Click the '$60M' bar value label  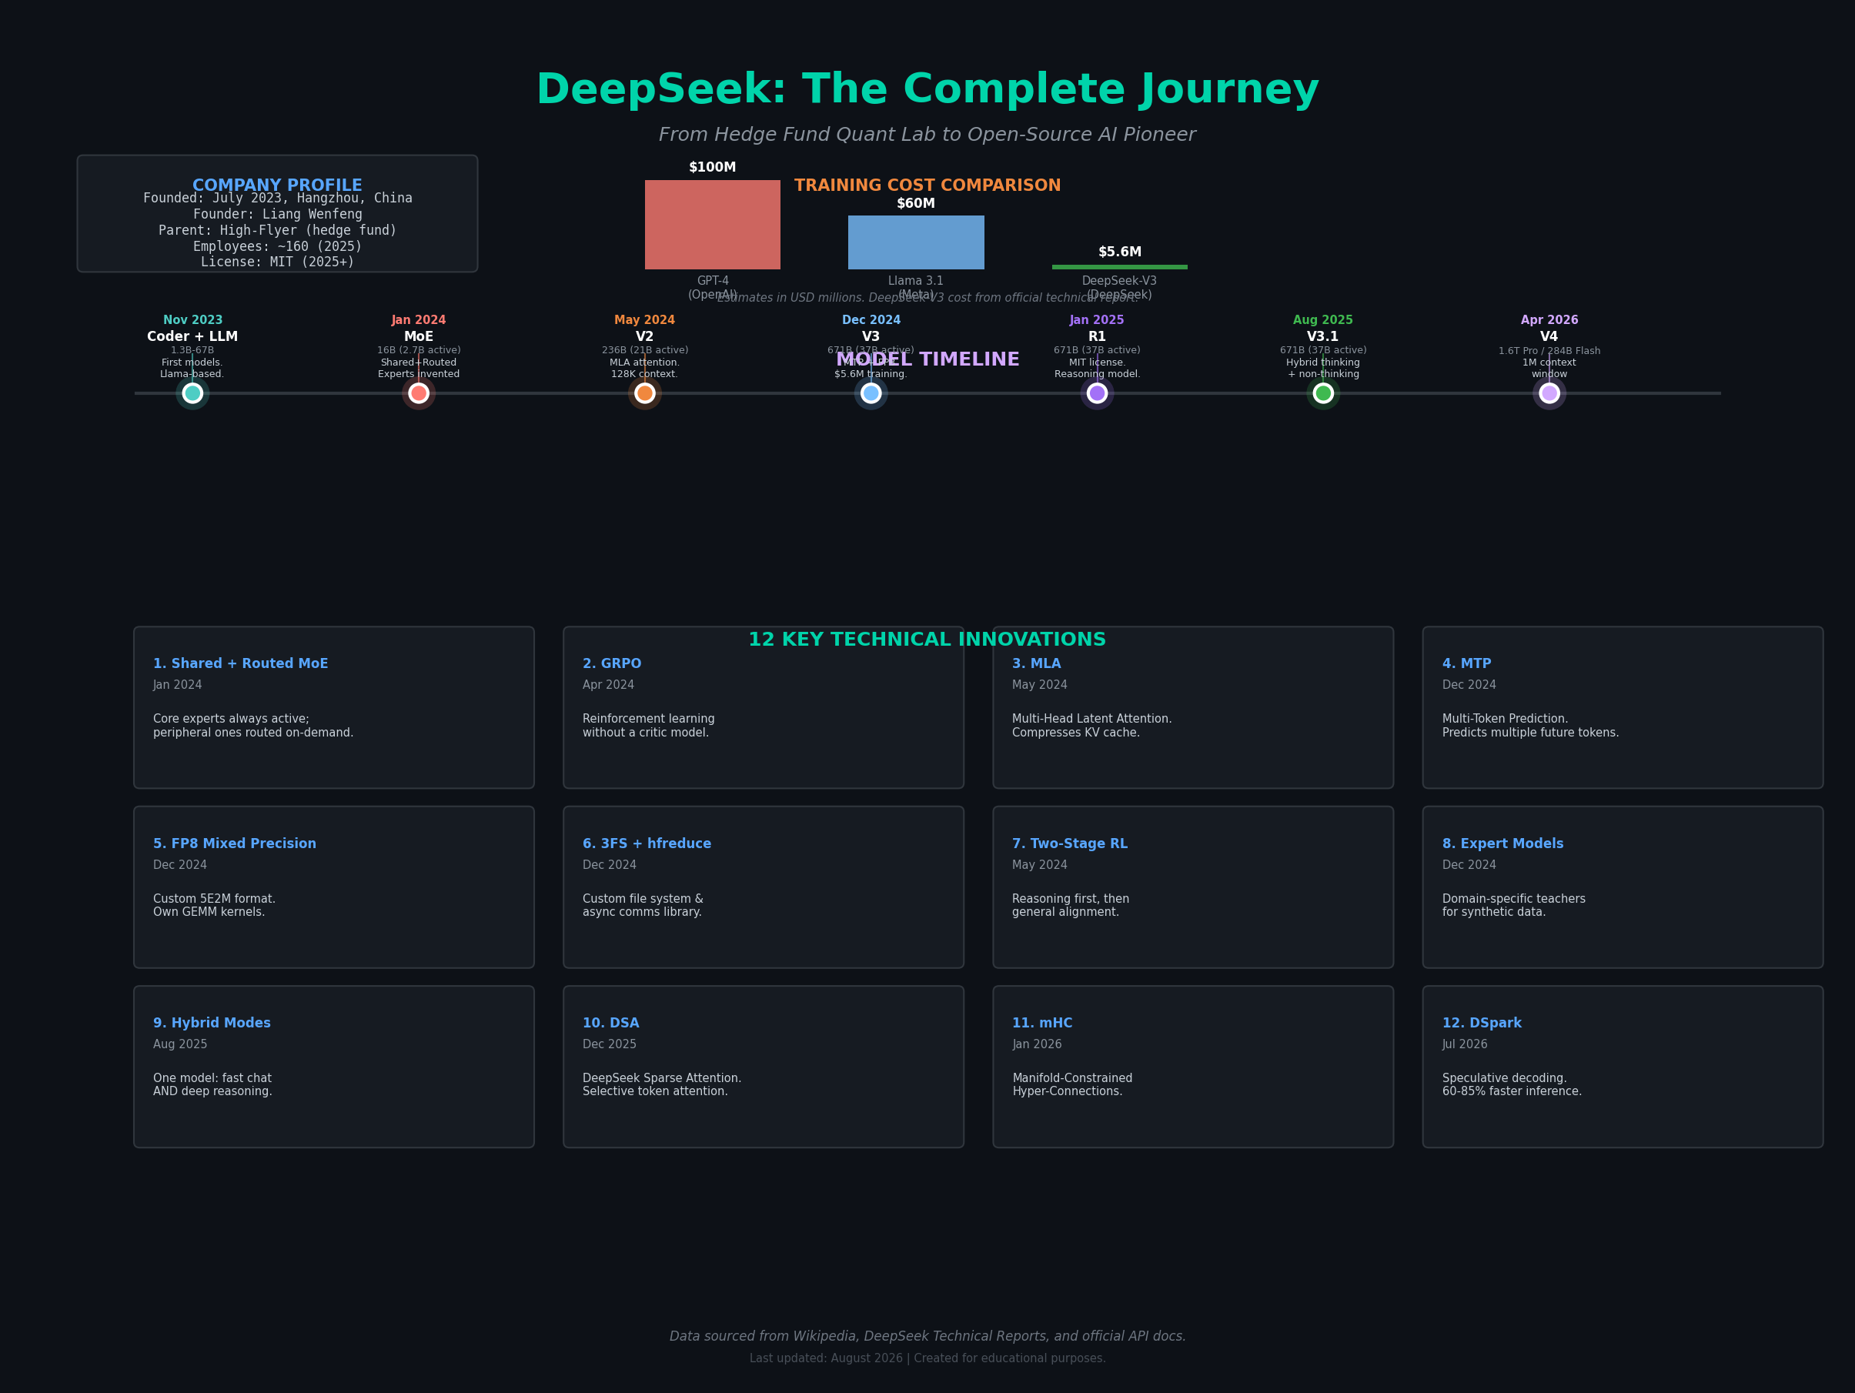click(916, 204)
